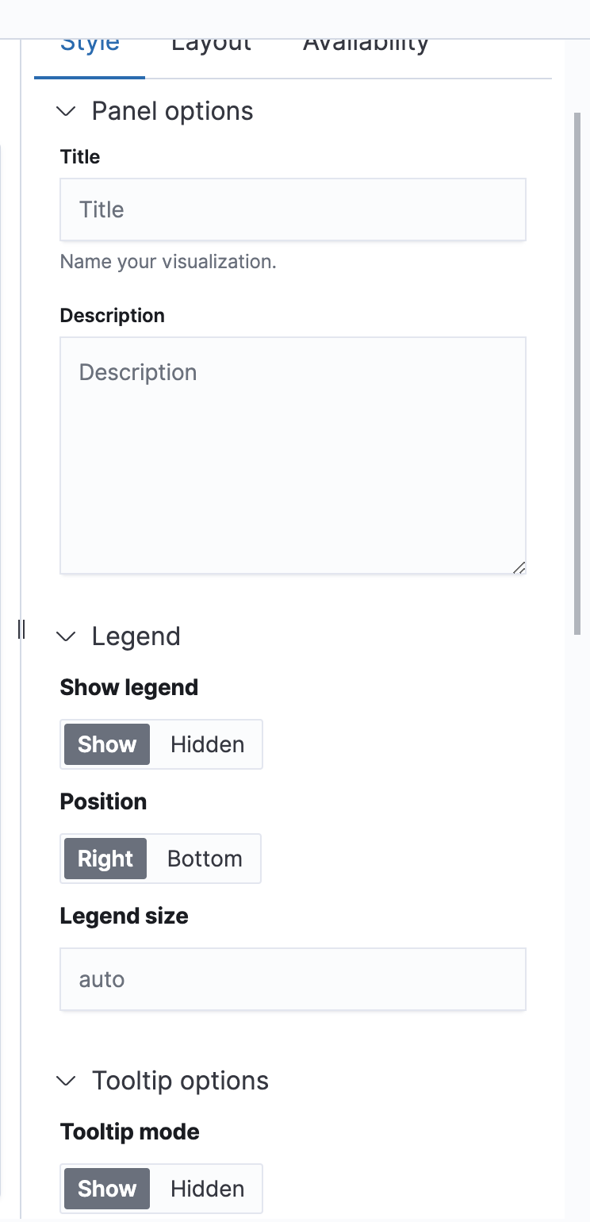Viewport: 590px width, 1222px height.
Task: Select the Style tab
Action: pos(89,44)
